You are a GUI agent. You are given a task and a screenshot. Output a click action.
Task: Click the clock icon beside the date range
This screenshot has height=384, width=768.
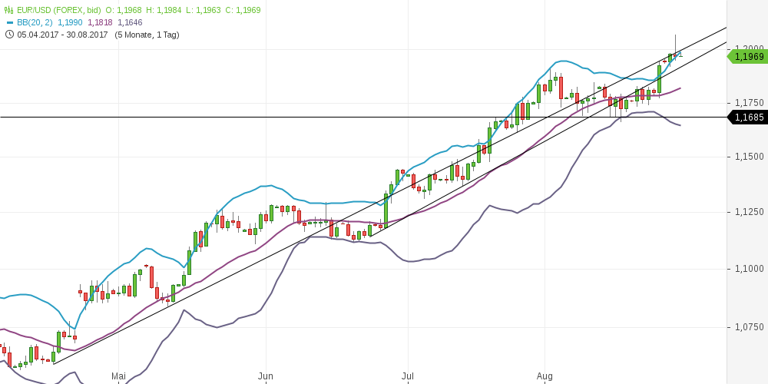9,35
